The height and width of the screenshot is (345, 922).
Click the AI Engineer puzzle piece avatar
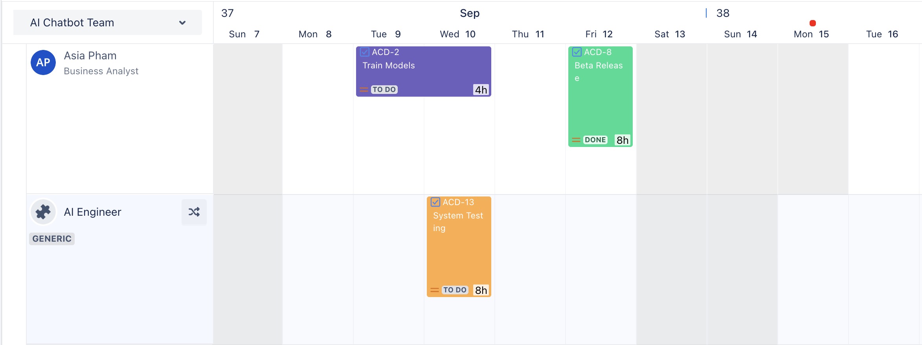(43, 212)
